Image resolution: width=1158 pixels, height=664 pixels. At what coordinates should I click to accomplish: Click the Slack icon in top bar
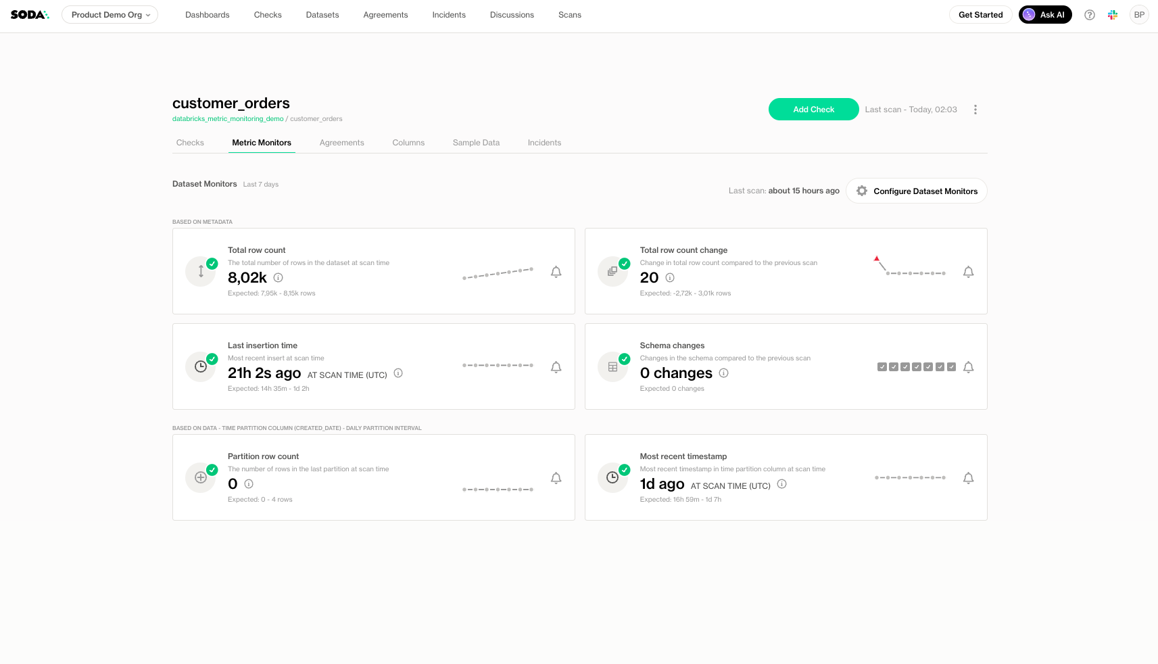point(1112,15)
